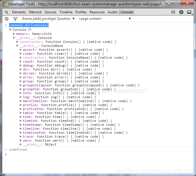Viewport: 196px width, 176px height.
Task: Open the page context dropdown
Action: point(104,19)
